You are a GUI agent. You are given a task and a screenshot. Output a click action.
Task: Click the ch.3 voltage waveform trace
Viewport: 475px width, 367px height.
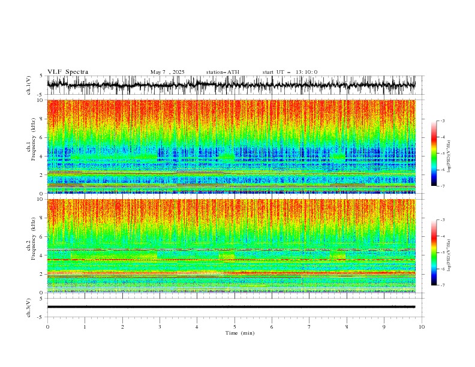[x=231, y=307]
